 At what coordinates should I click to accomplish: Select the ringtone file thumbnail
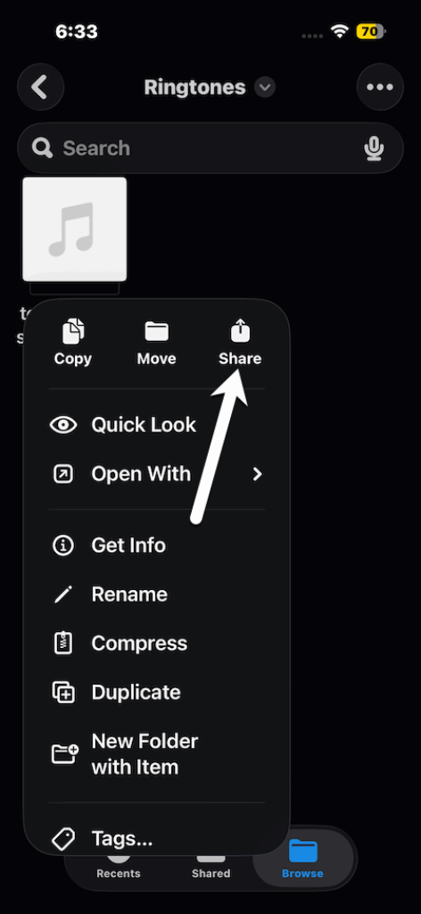[x=75, y=229]
